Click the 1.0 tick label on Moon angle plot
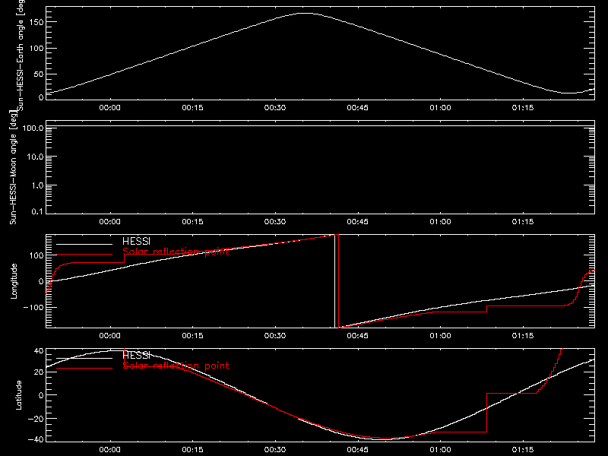 tap(37, 185)
